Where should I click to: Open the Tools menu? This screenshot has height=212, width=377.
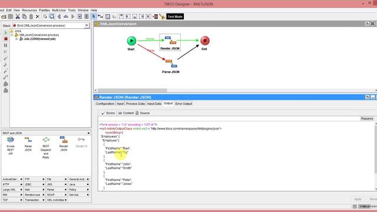(72, 11)
